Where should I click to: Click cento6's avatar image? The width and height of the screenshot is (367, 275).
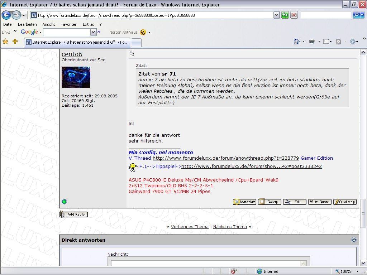point(76,77)
